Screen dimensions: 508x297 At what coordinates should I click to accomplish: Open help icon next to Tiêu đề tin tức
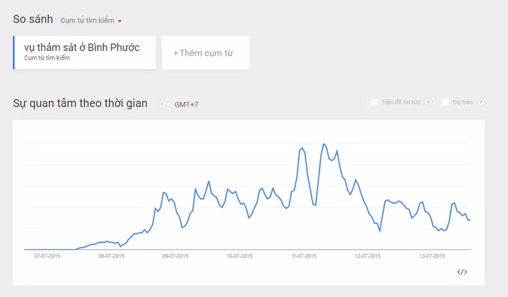428,102
